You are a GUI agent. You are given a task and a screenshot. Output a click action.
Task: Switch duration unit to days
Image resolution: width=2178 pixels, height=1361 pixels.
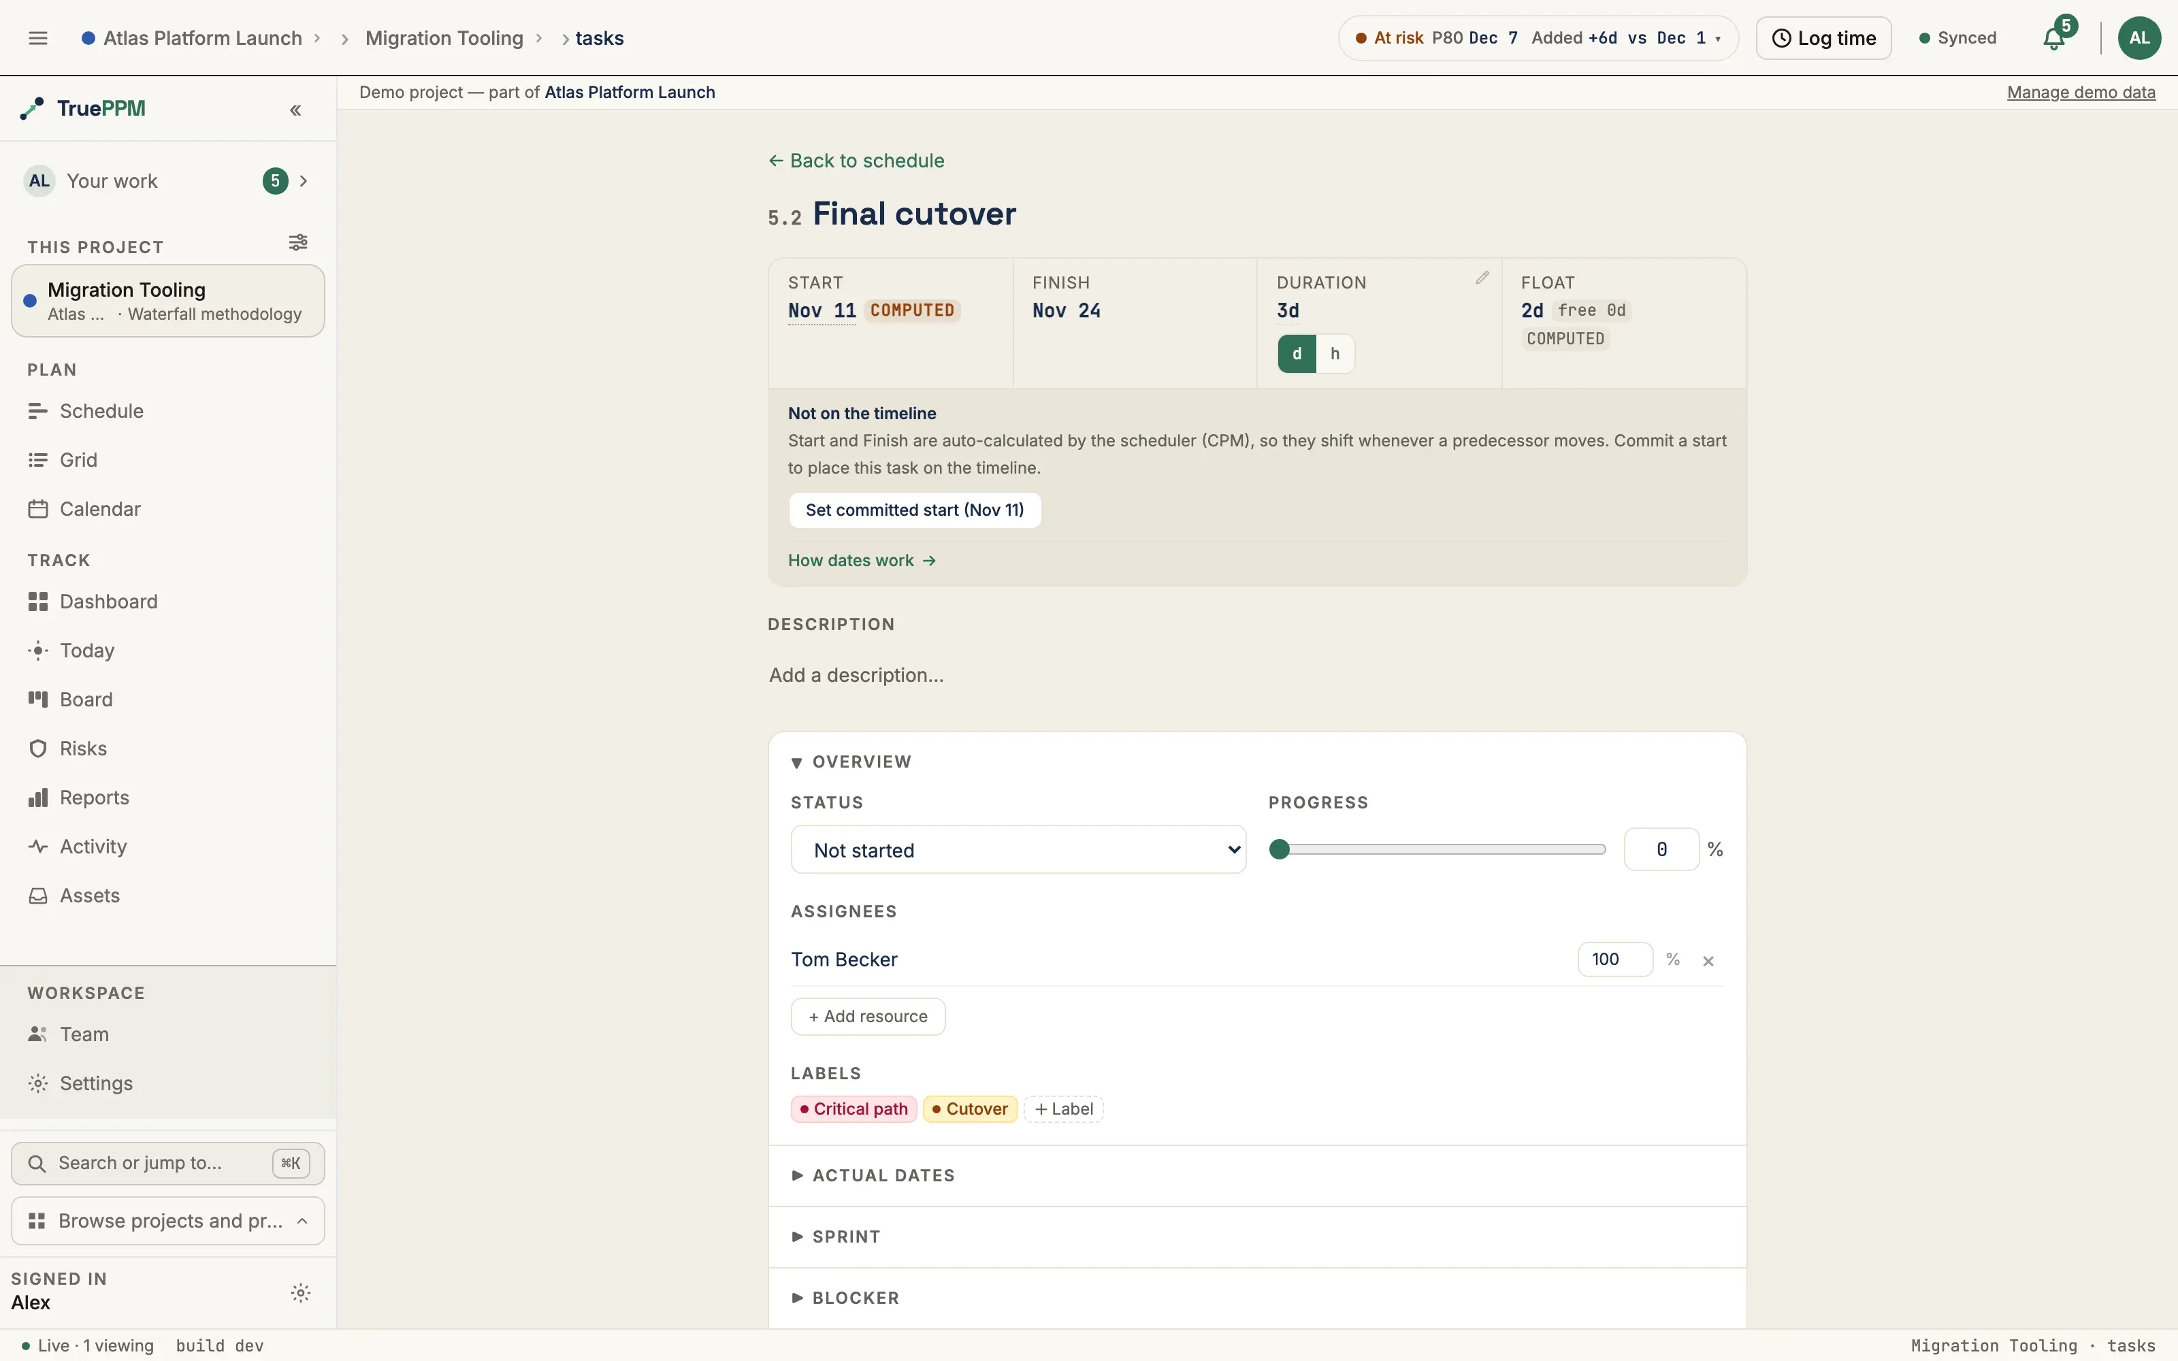1297,354
